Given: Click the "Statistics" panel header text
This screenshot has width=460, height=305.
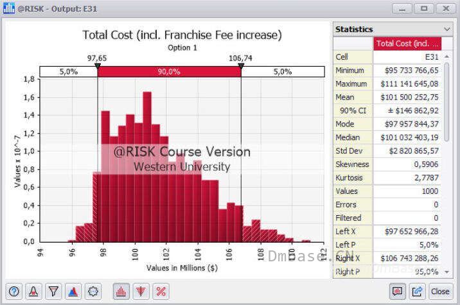Looking at the screenshot, I should tap(354, 30).
